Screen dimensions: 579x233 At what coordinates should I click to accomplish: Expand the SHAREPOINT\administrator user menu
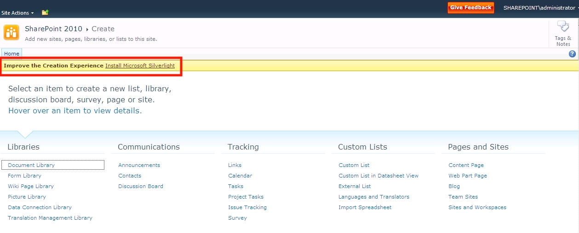540,8
